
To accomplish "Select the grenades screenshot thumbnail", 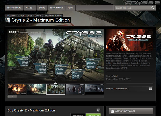I will pyautogui.click(x=75, y=89).
